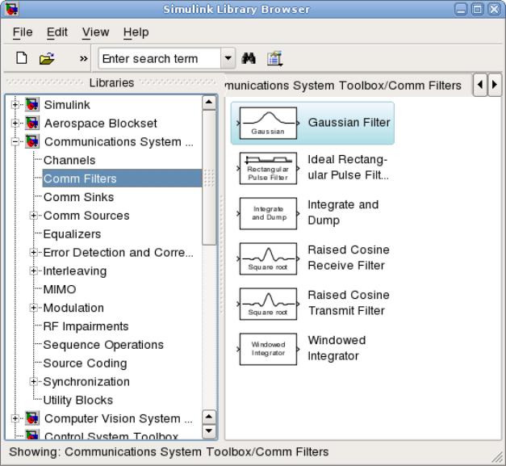Click the Synchronization tree label
This screenshot has height=466, width=506.
pyautogui.click(x=86, y=381)
